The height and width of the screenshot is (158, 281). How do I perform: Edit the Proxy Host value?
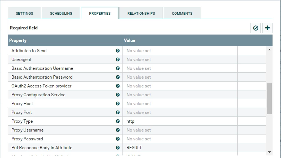click(180, 104)
